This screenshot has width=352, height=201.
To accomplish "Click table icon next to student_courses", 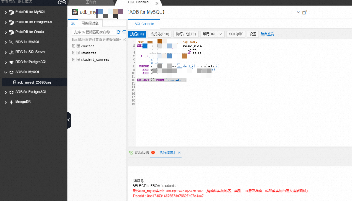I will [x=78, y=59].
